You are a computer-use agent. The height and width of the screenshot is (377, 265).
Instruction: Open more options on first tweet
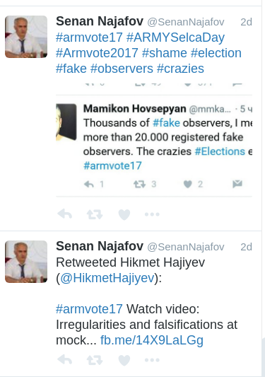(x=152, y=214)
